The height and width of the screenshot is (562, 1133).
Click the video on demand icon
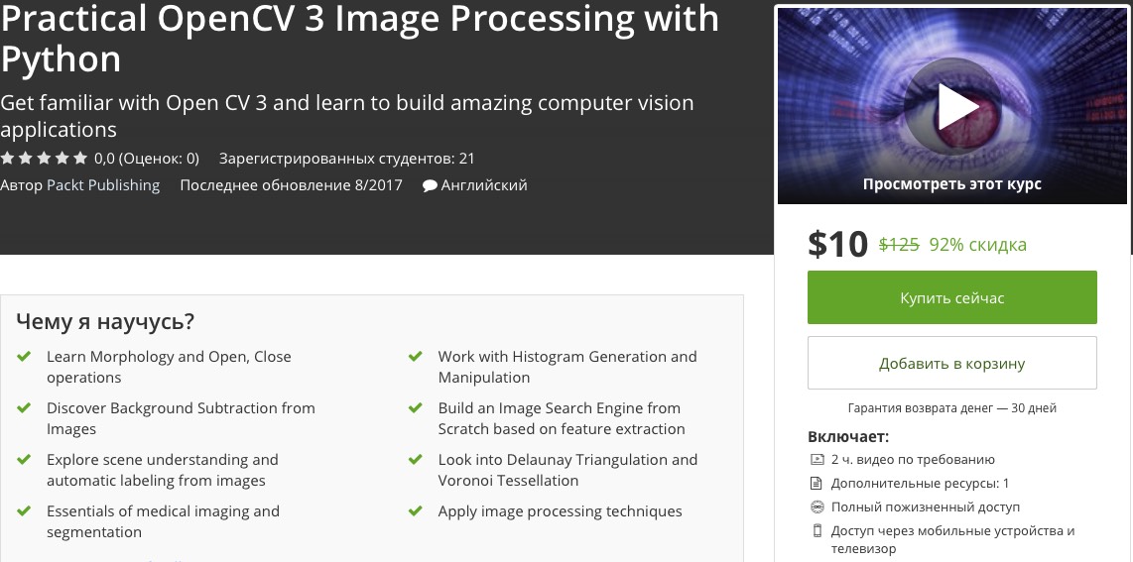818,459
